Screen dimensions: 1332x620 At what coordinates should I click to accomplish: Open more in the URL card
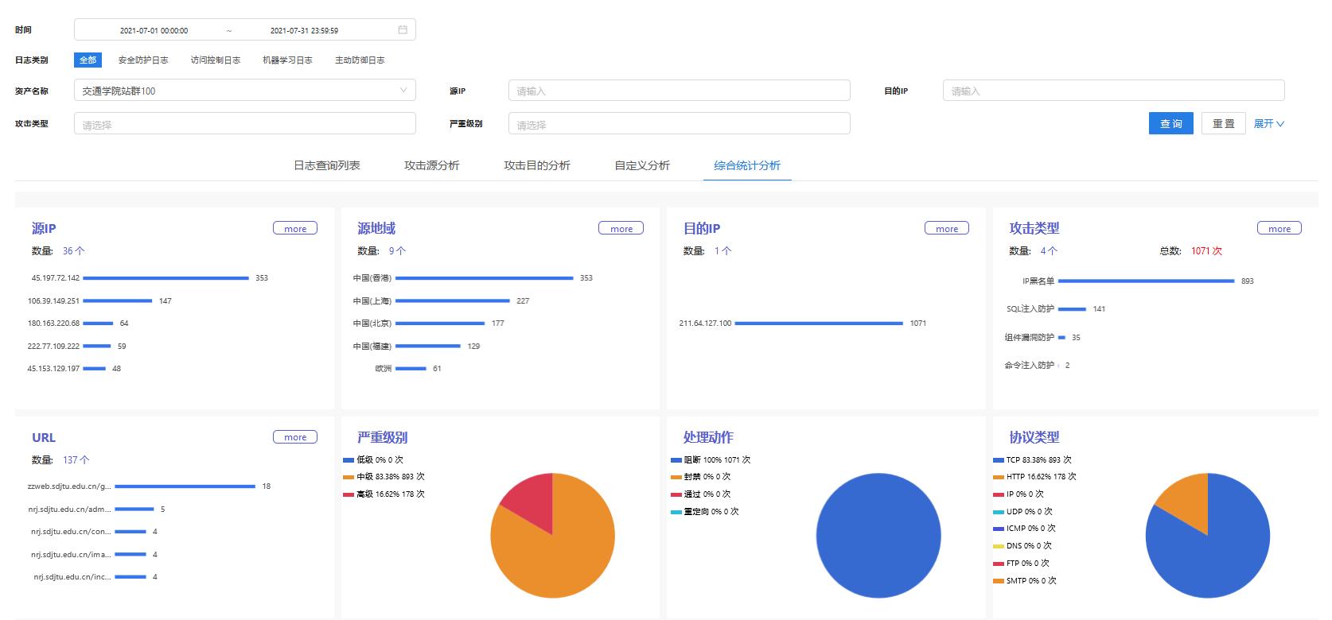click(x=295, y=437)
